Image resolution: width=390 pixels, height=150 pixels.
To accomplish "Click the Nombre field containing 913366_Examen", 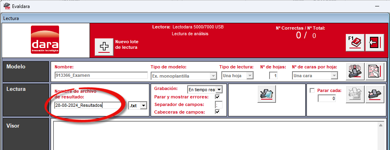I will [x=101, y=76].
